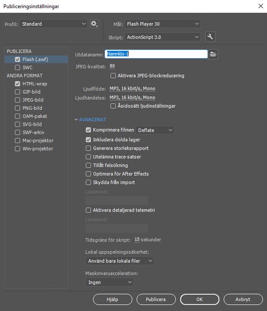Toggle Generera storleksrapport checkbox

88,148
